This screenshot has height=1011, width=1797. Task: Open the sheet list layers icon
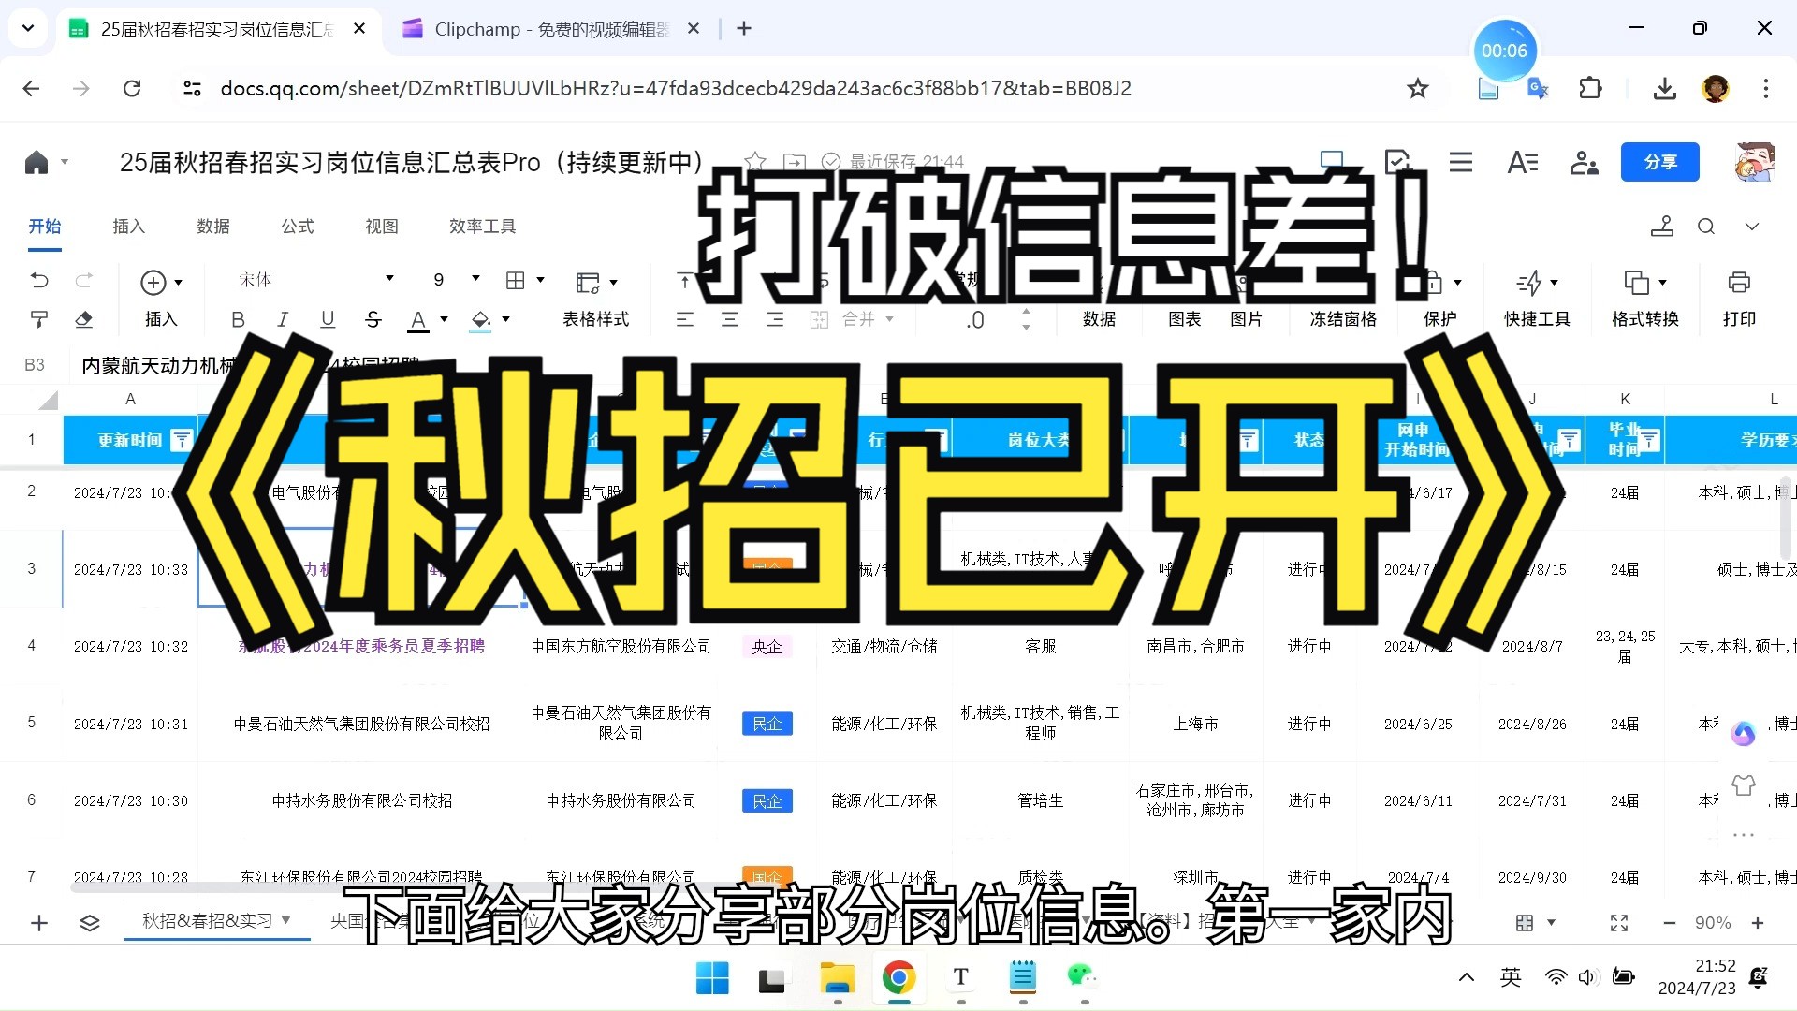[90, 923]
